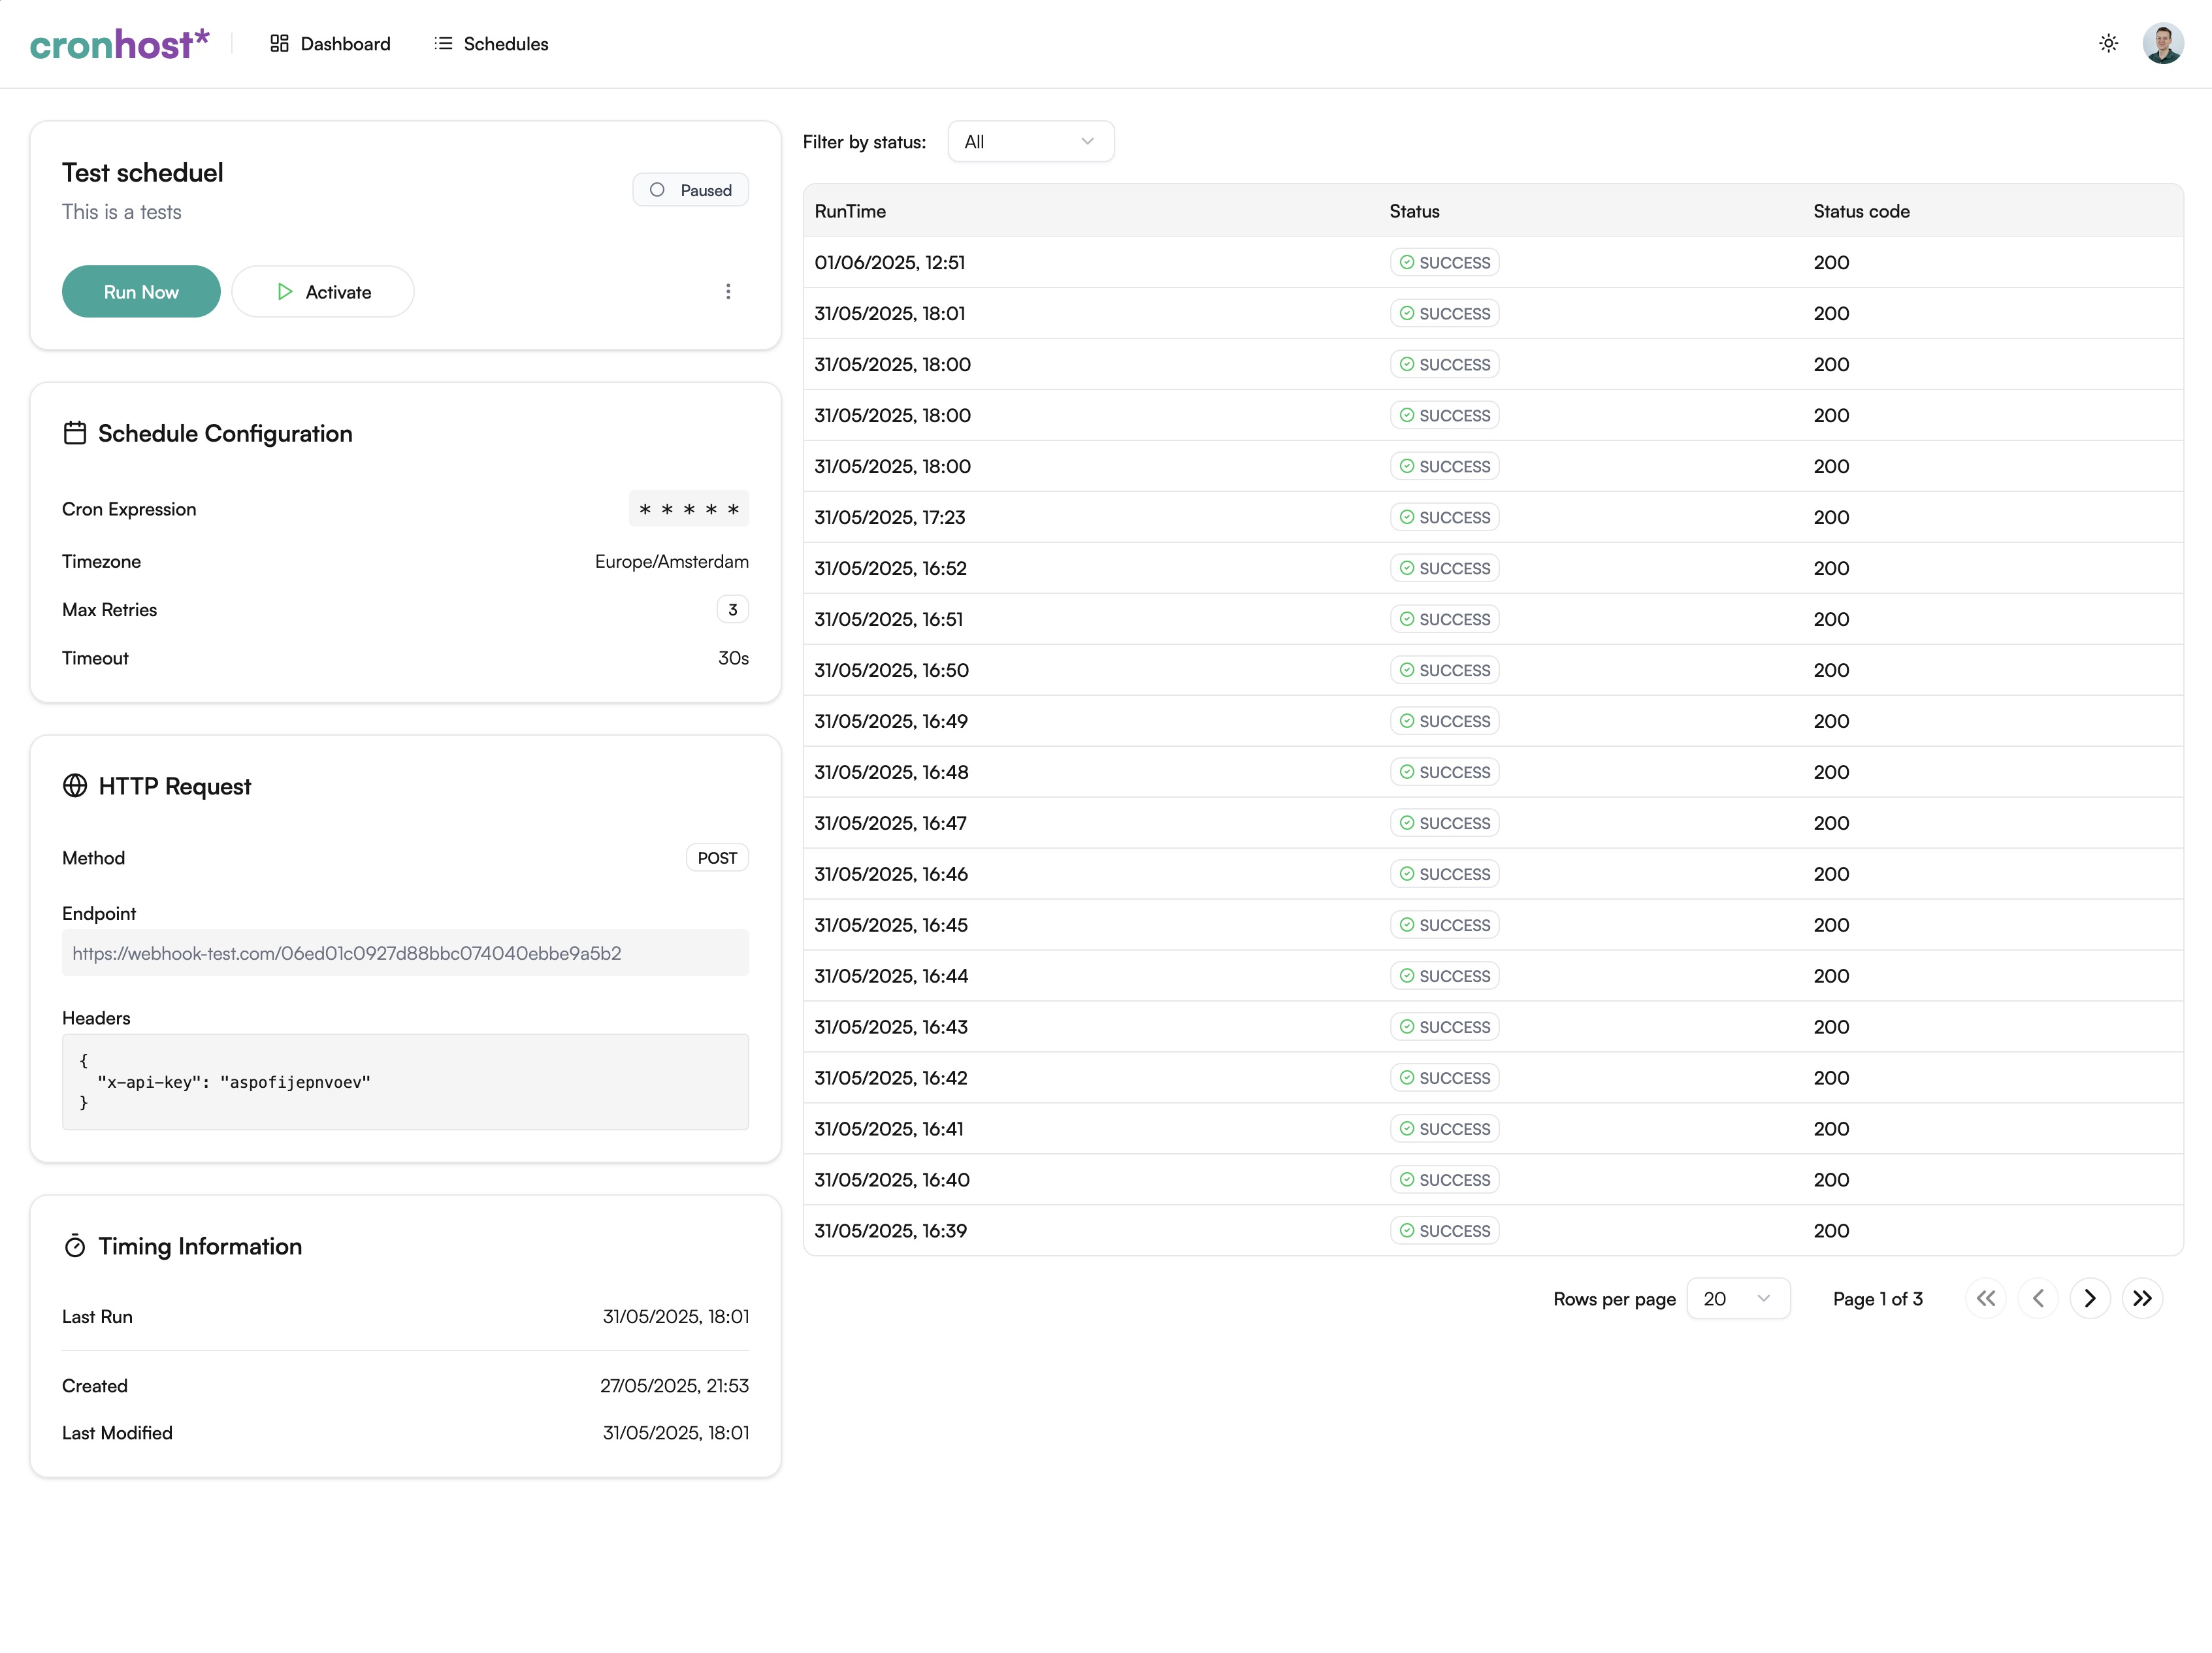Jump to last page double-arrow
Screen dimensions: 2212x1653
tap(2141, 1298)
